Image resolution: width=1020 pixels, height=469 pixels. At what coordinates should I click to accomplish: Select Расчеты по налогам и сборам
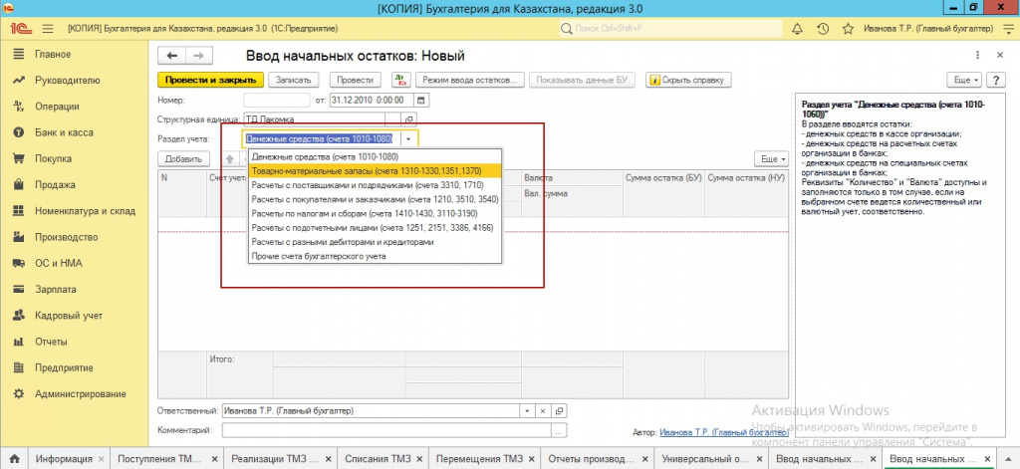click(375, 213)
